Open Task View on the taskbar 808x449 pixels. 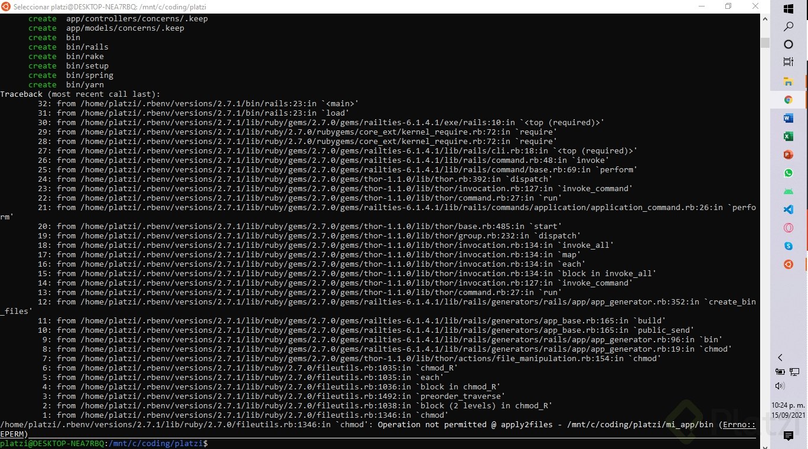click(x=788, y=62)
